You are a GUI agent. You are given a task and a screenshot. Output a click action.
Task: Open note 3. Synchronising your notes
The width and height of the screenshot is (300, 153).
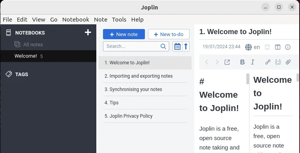pos(145,89)
